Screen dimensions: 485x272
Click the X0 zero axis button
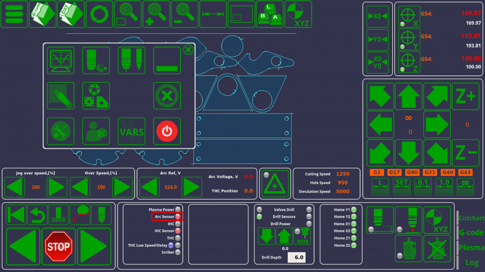377,16
